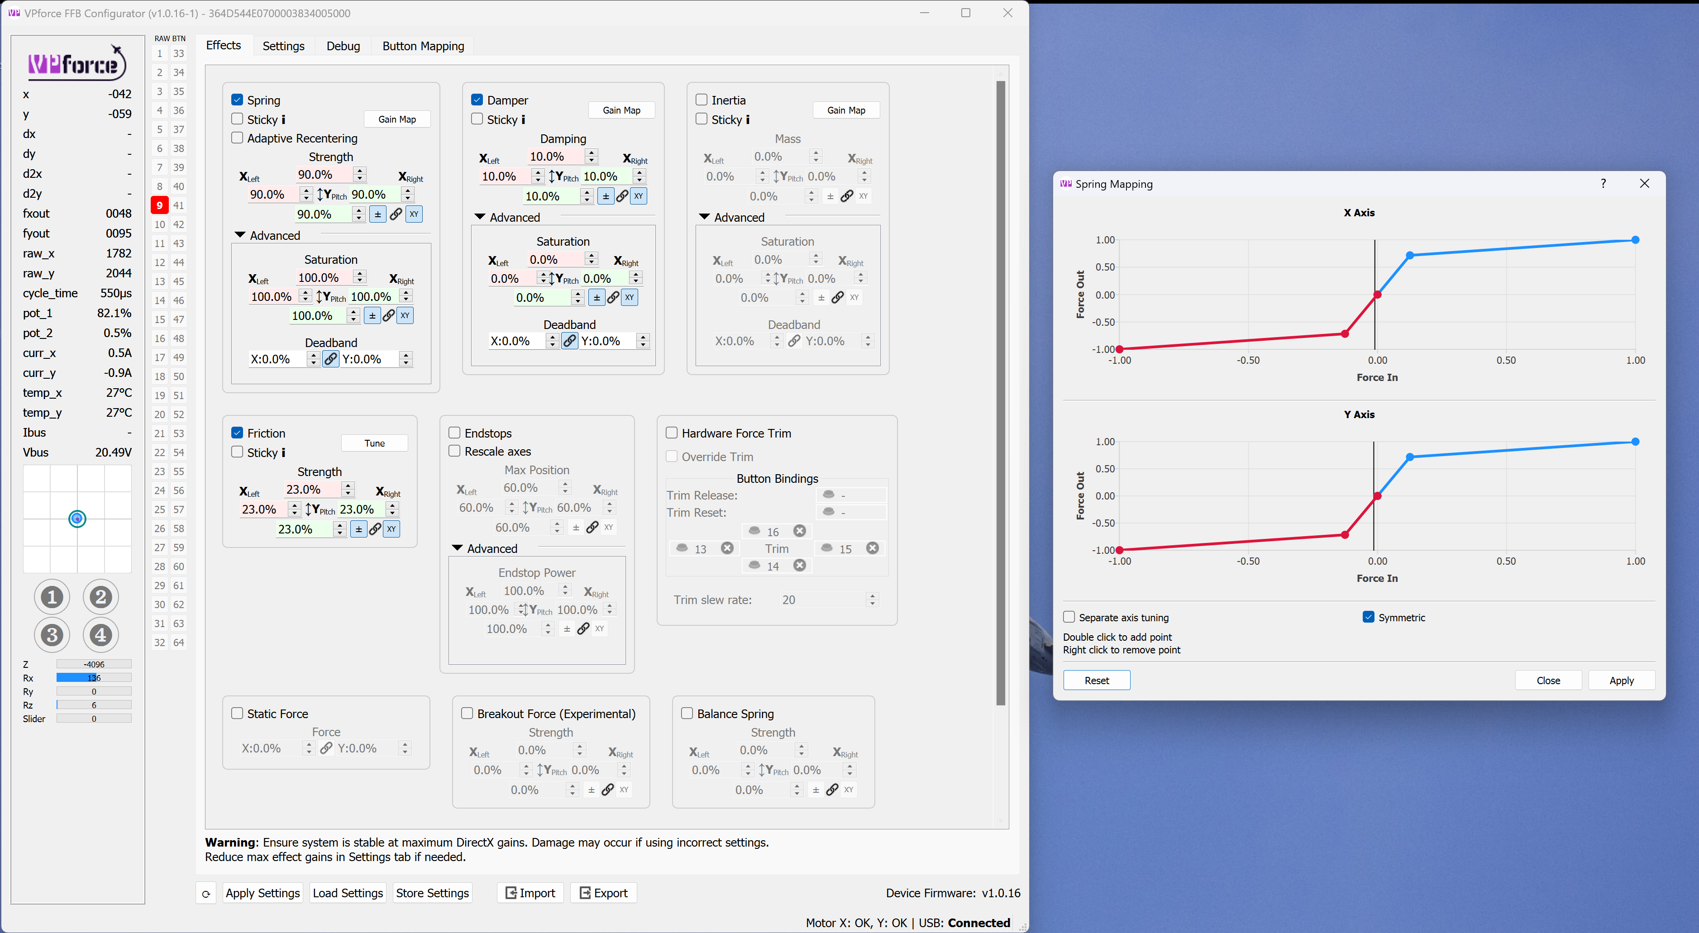Image resolution: width=1699 pixels, height=933 pixels.
Task: Remove trim button binding 16
Action: [x=799, y=531]
